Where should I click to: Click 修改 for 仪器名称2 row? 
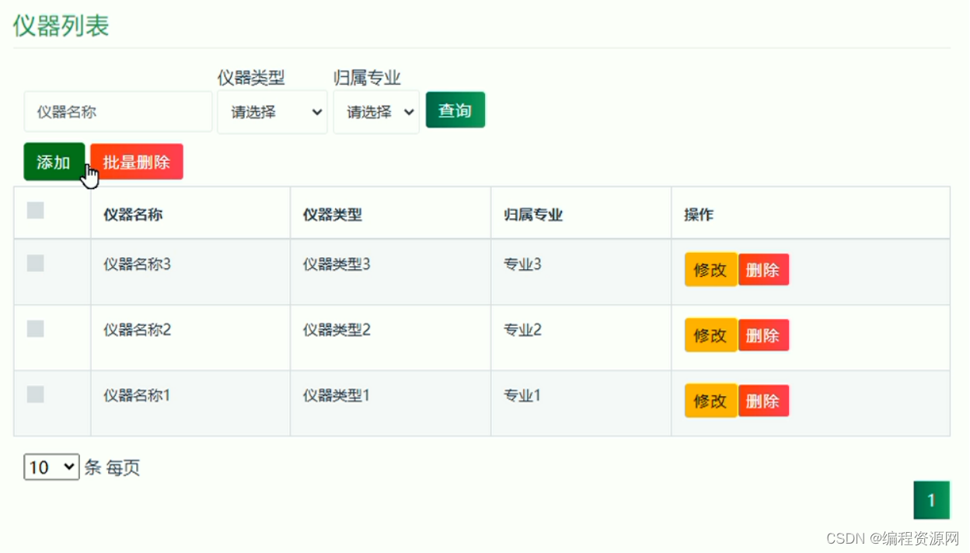710,335
